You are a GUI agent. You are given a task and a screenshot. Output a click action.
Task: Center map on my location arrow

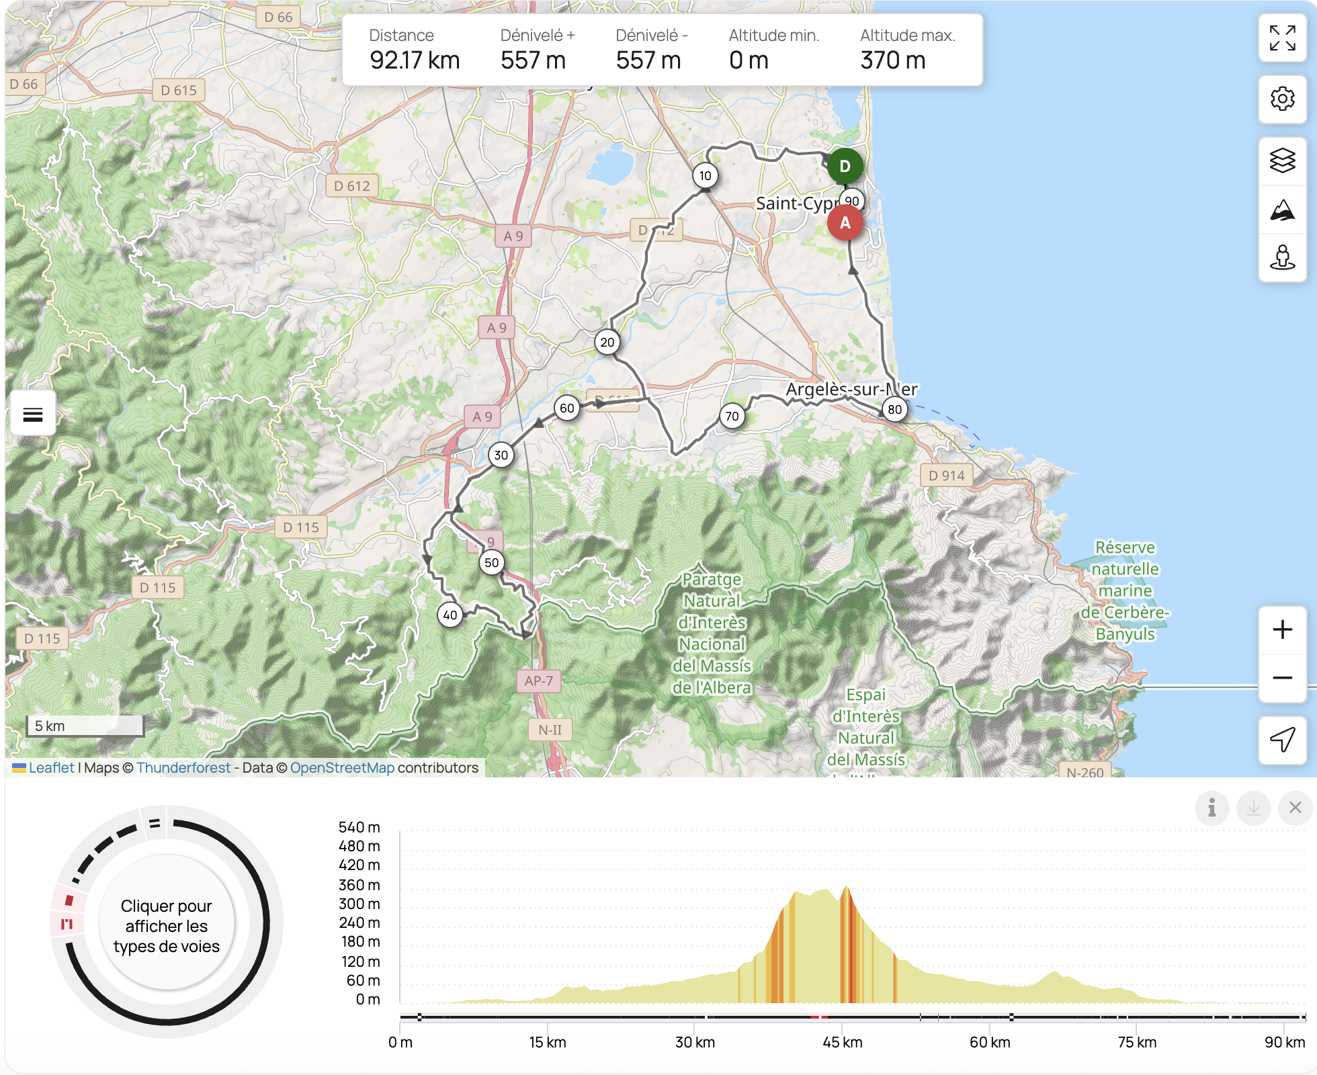(x=1282, y=740)
